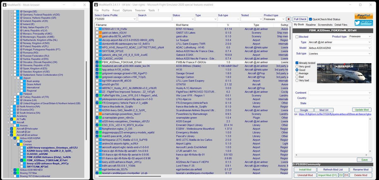
Task: Open the Continent dropdown in My Book
Action: [x=340, y=93]
